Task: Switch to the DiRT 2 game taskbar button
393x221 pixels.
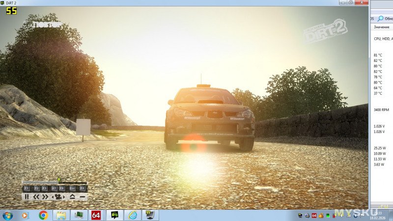Action: coord(114,215)
